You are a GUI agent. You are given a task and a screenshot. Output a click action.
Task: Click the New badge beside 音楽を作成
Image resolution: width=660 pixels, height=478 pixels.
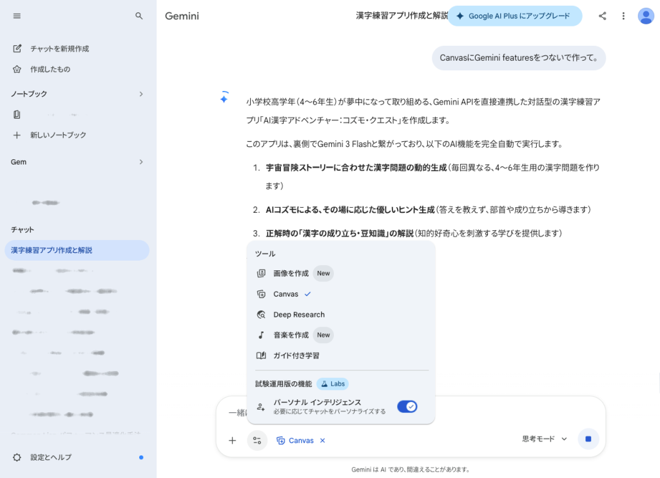click(324, 335)
